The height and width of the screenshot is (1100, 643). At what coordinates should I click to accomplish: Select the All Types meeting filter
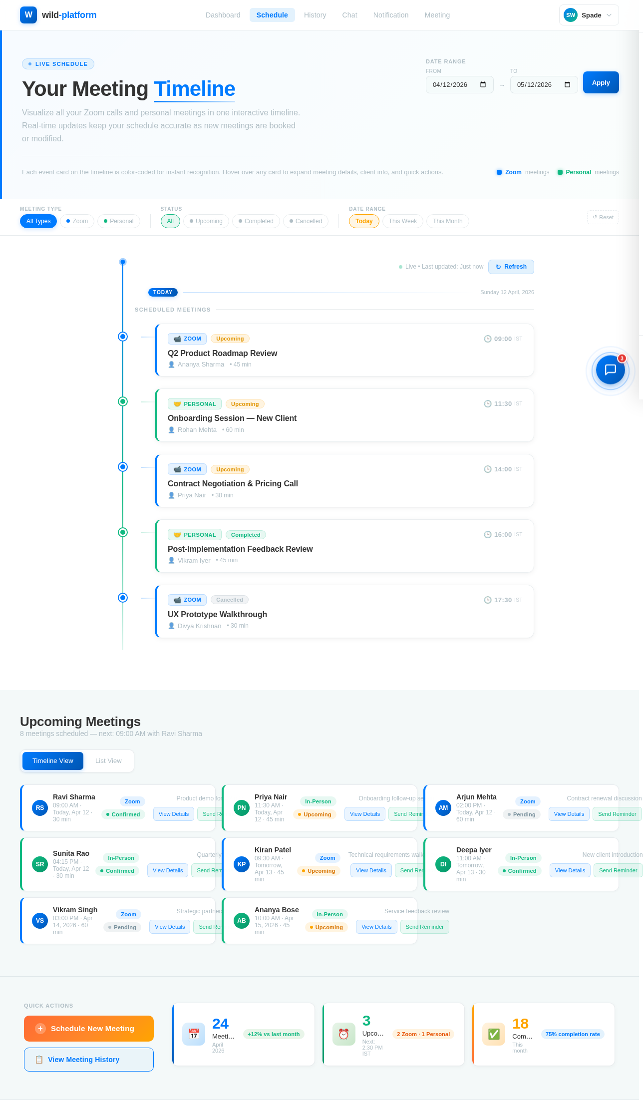[x=38, y=221]
